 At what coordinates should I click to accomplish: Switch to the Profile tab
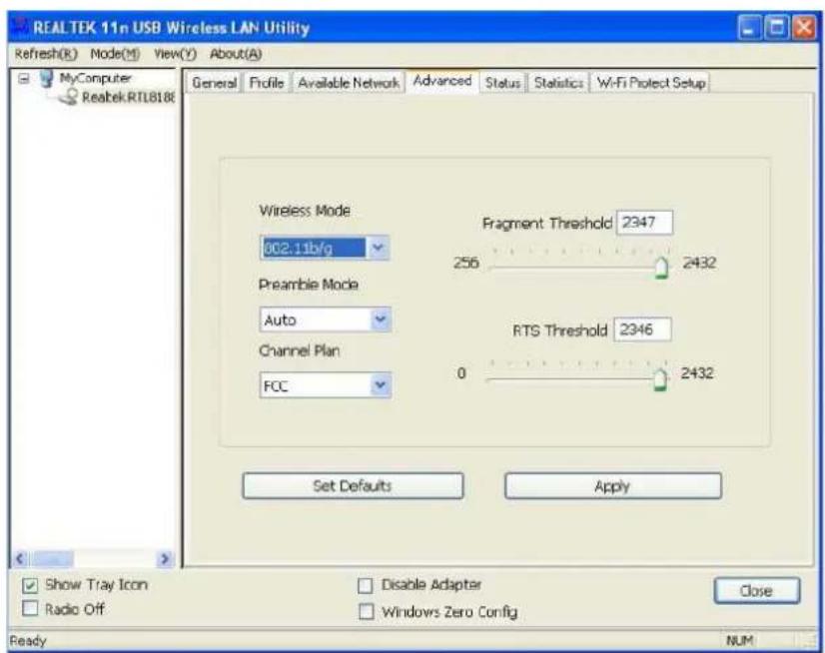(x=266, y=83)
